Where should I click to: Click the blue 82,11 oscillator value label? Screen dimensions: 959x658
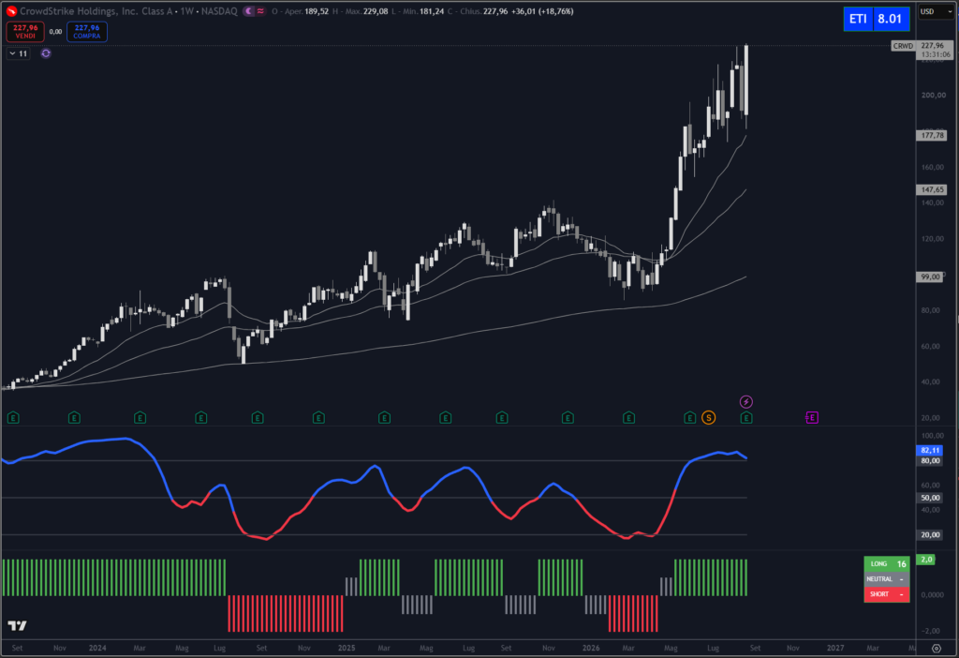point(930,450)
